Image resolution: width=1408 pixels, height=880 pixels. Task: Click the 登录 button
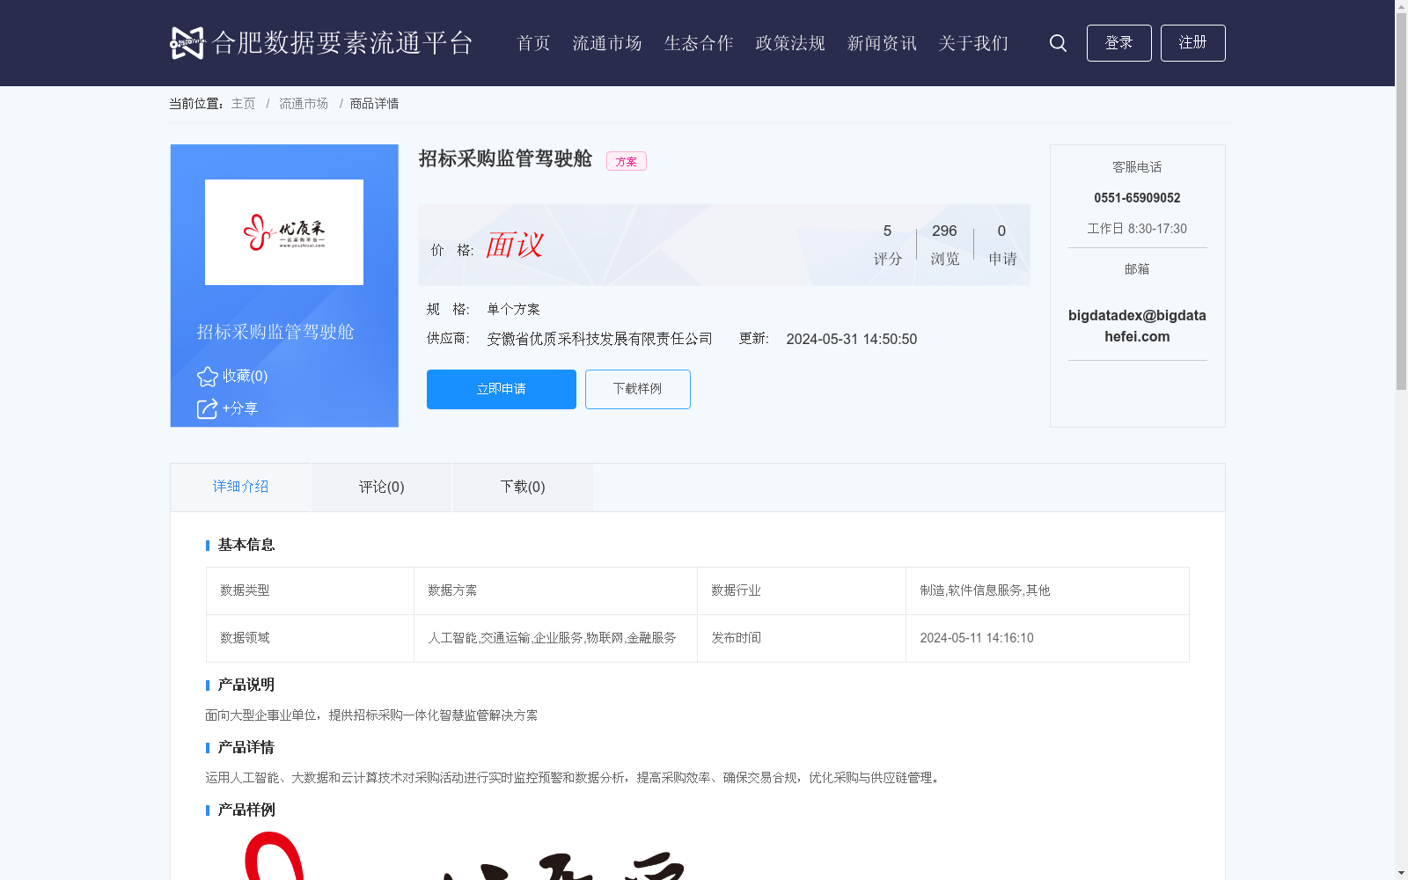pyautogui.click(x=1119, y=43)
